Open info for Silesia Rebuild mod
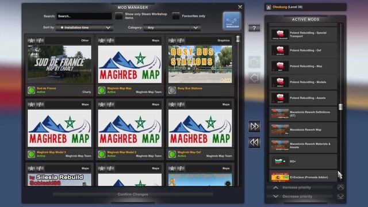 40,168
